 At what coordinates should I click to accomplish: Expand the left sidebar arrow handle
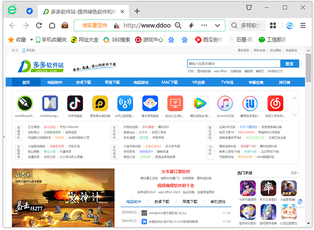pos(4,137)
